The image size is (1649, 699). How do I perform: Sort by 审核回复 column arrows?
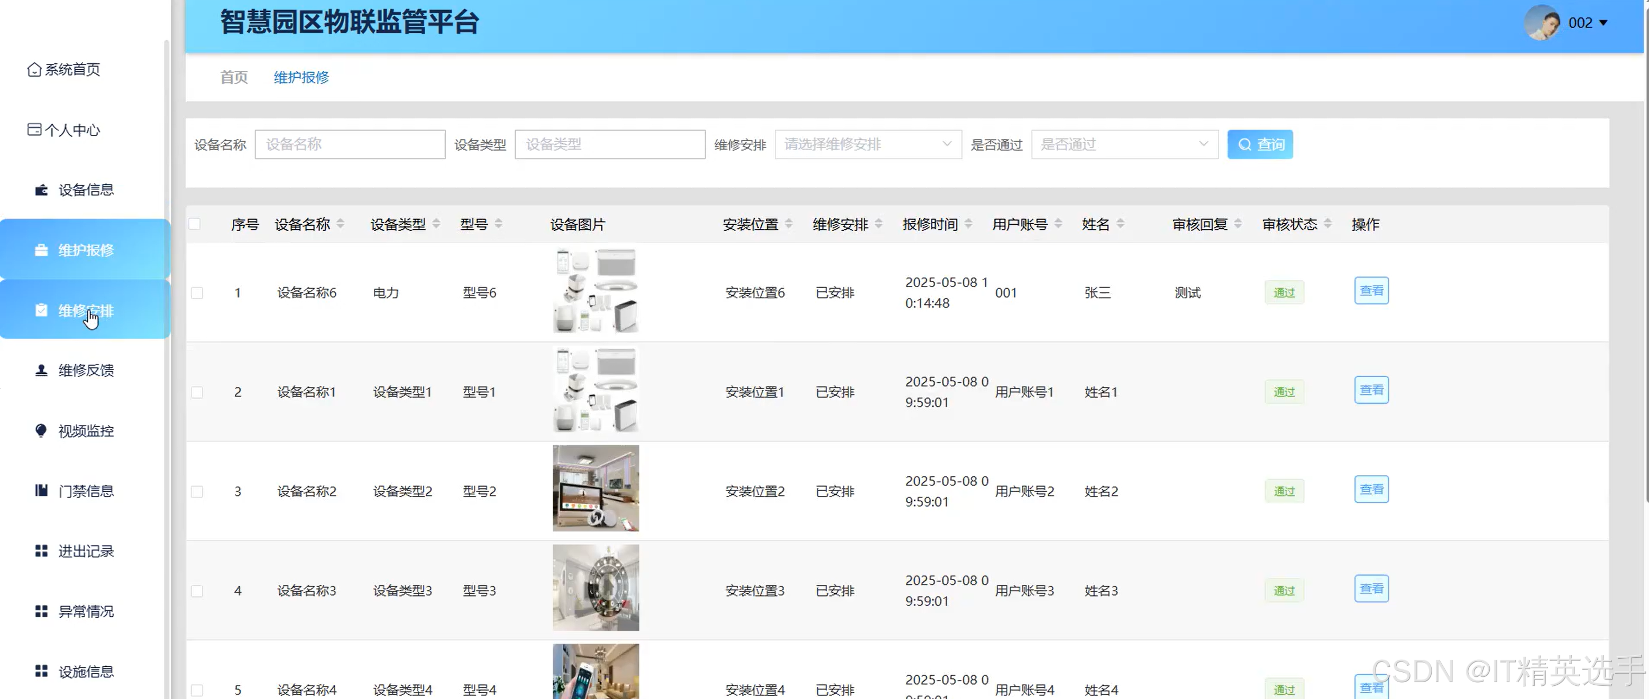point(1239,224)
